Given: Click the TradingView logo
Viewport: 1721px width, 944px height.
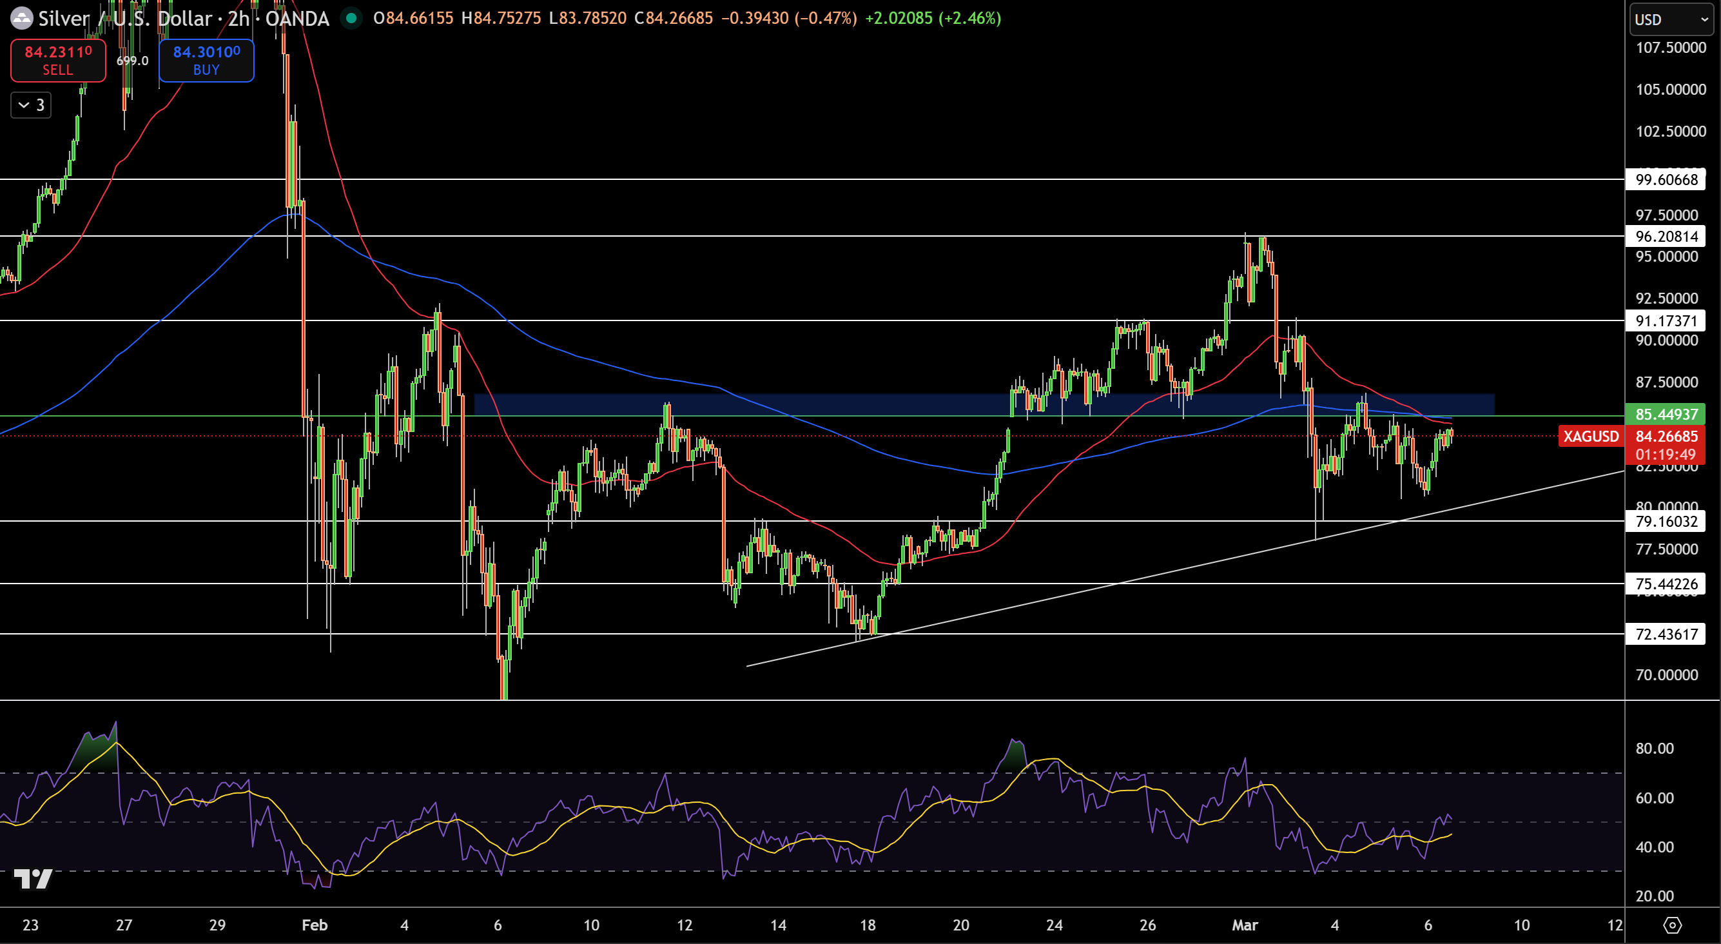Looking at the screenshot, I should pos(33,878).
